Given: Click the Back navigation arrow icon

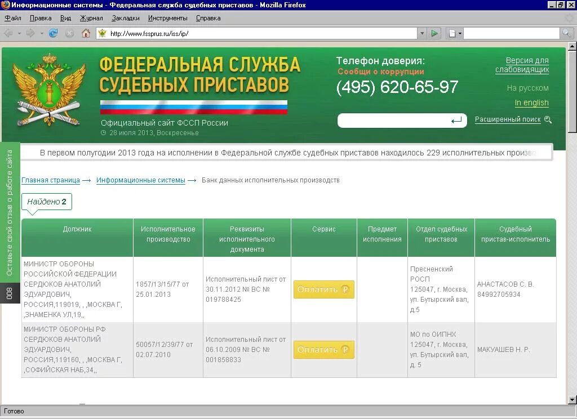Looking at the screenshot, I should tap(8, 34).
